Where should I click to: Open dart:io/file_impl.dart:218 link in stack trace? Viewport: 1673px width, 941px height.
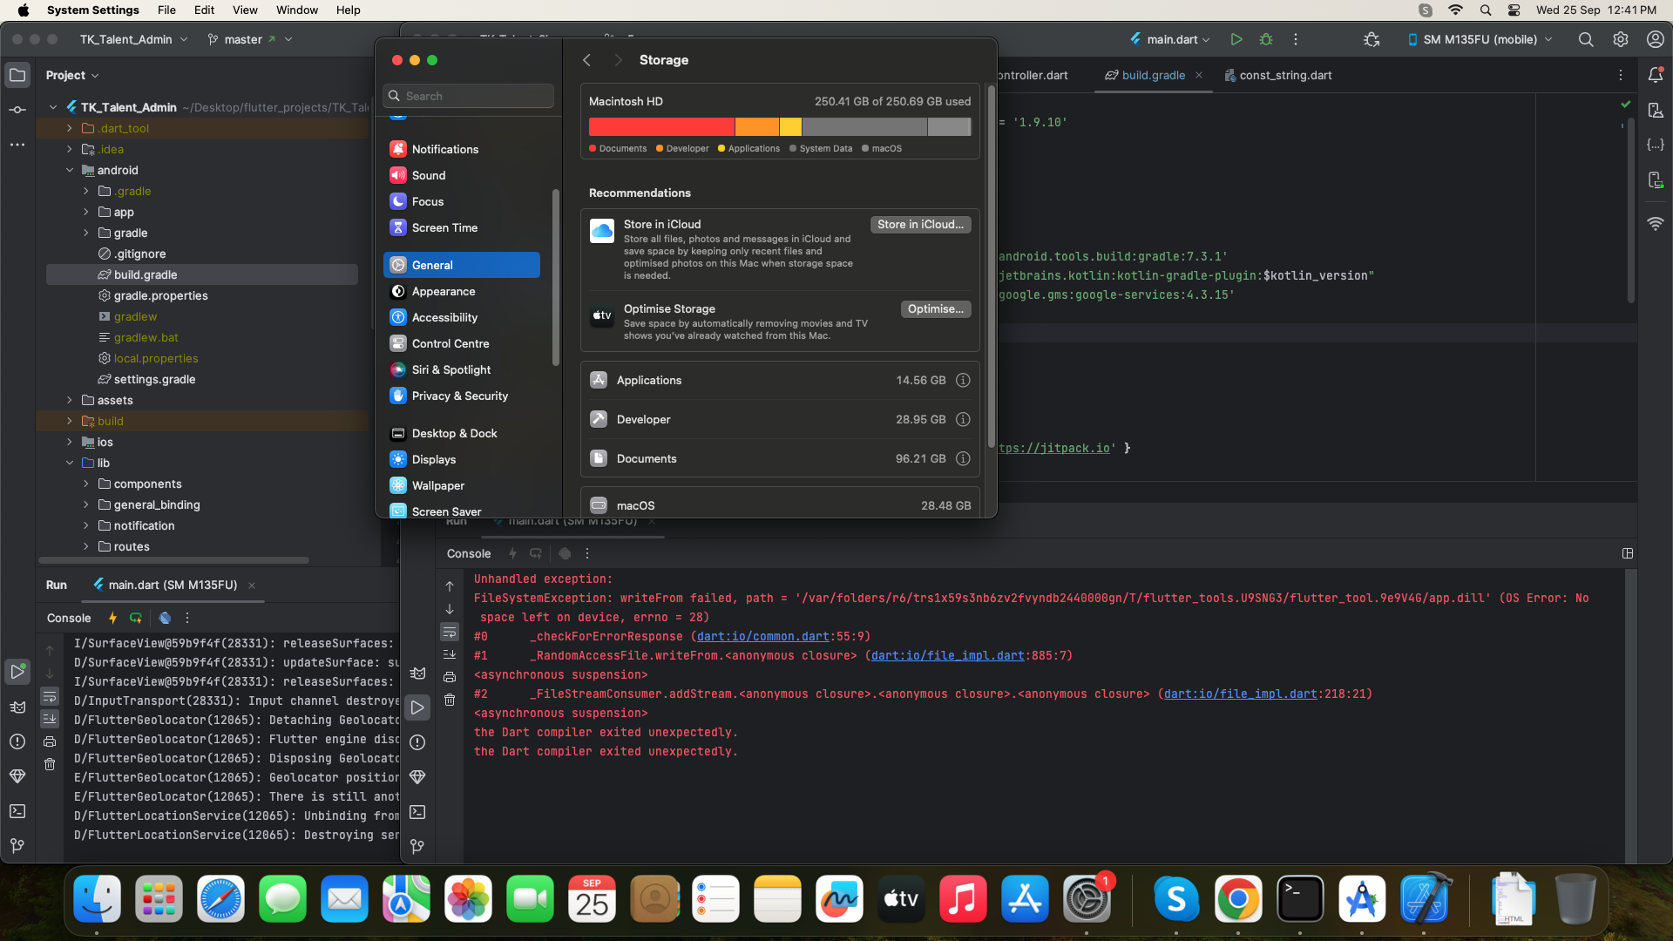coord(1240,694)
